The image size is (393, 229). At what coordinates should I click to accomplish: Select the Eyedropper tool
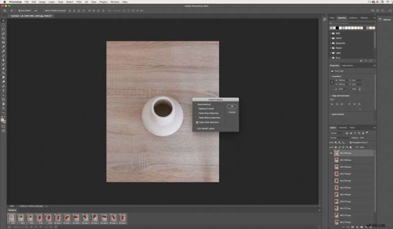pyautogui.click(x=3, y=47)
